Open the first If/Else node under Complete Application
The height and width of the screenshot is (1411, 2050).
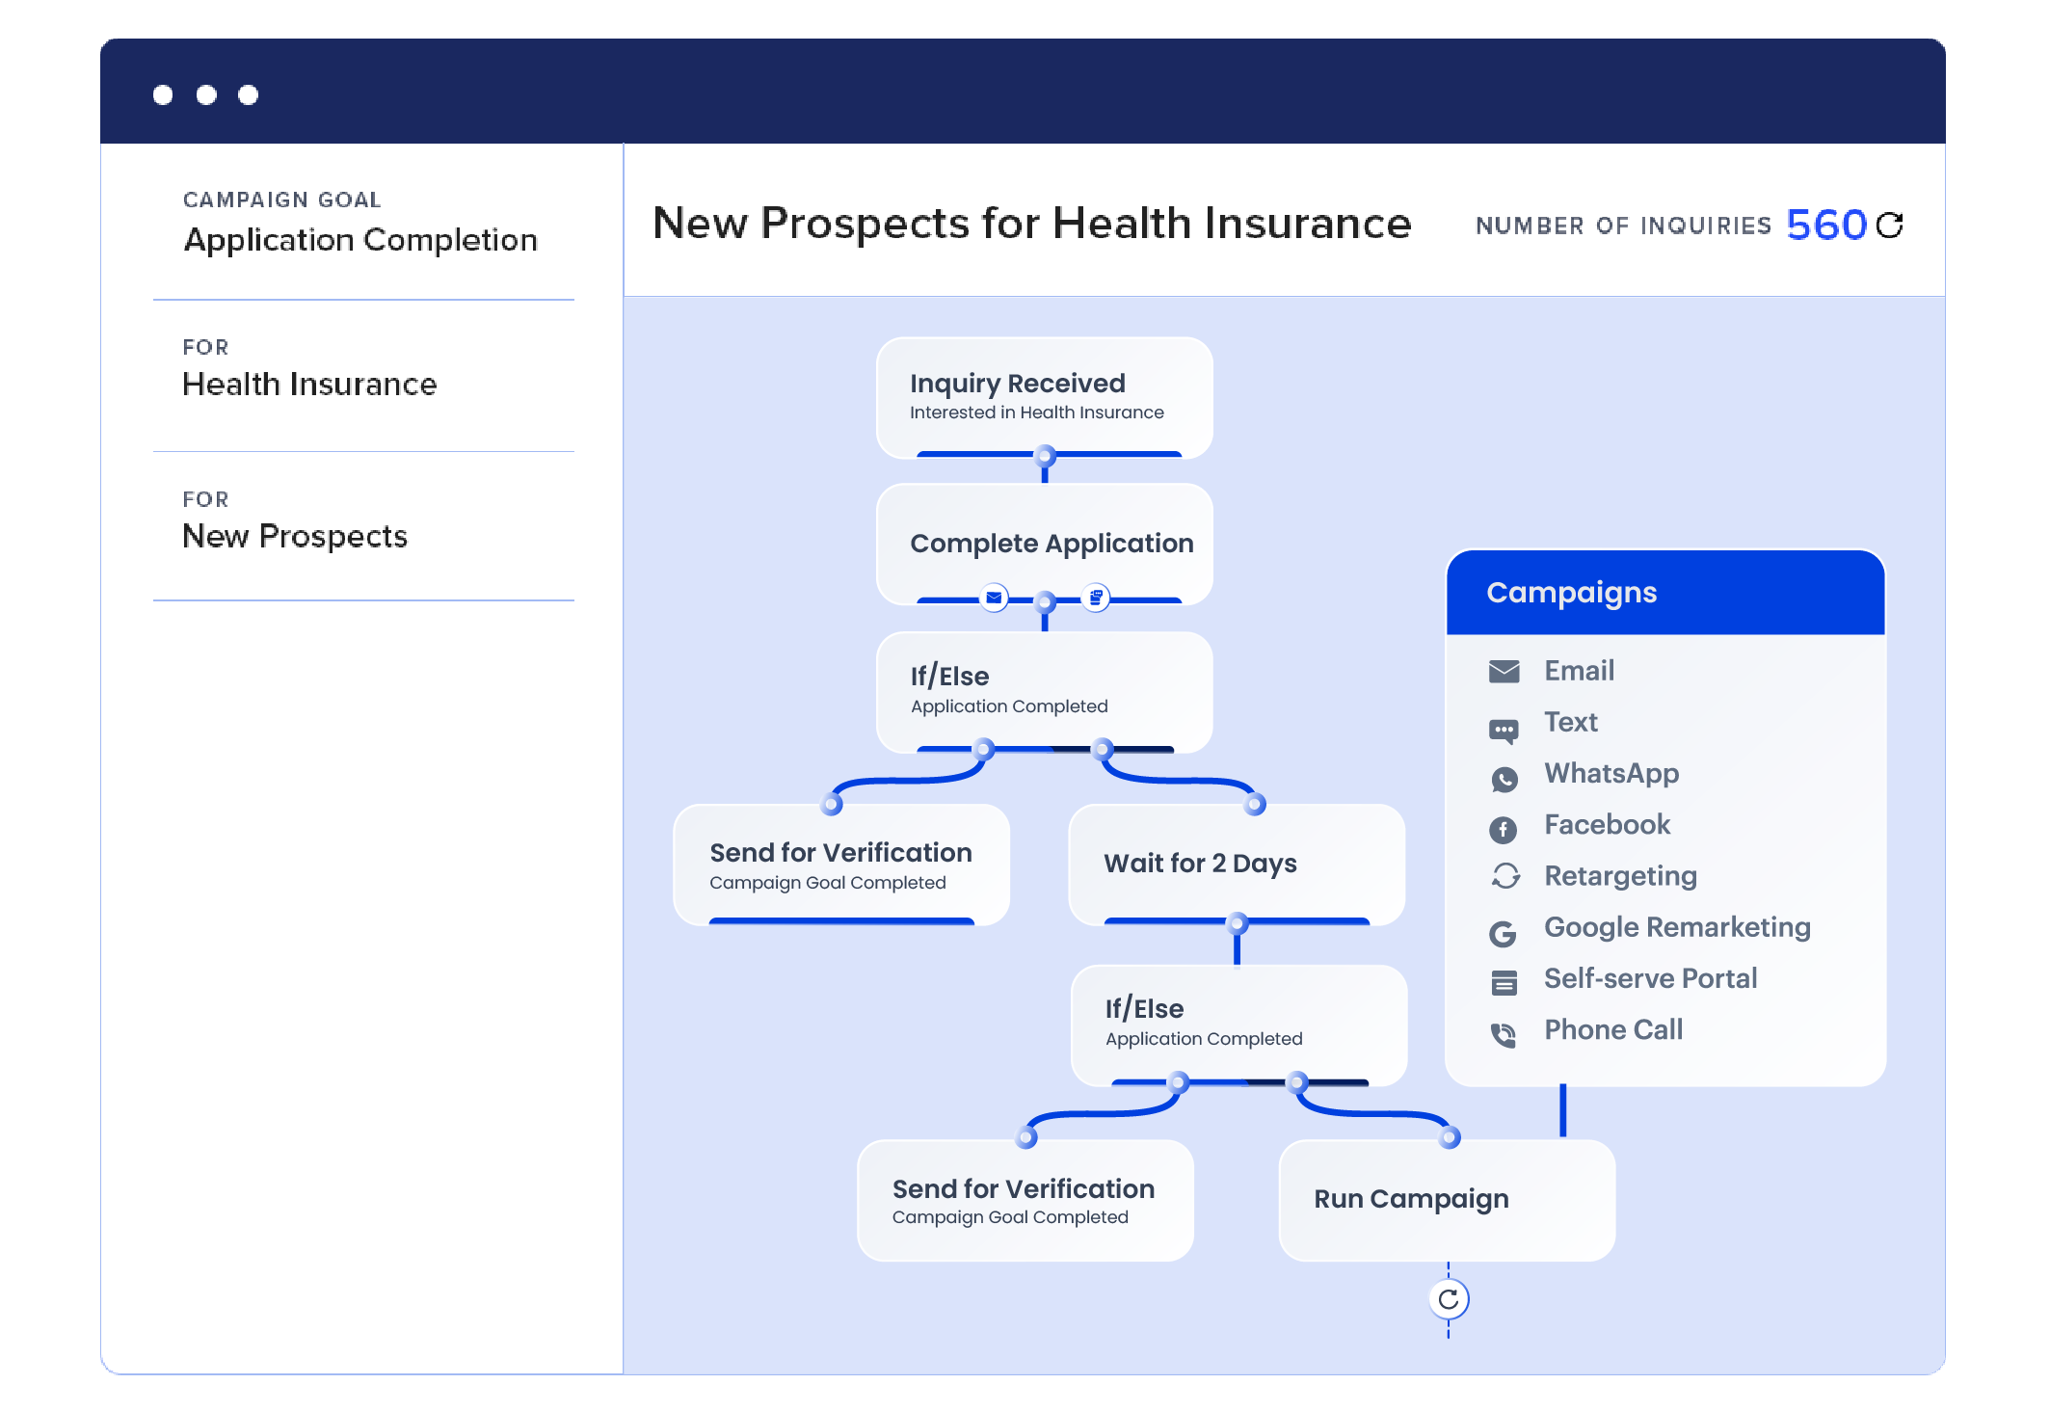coord(1044,692)
